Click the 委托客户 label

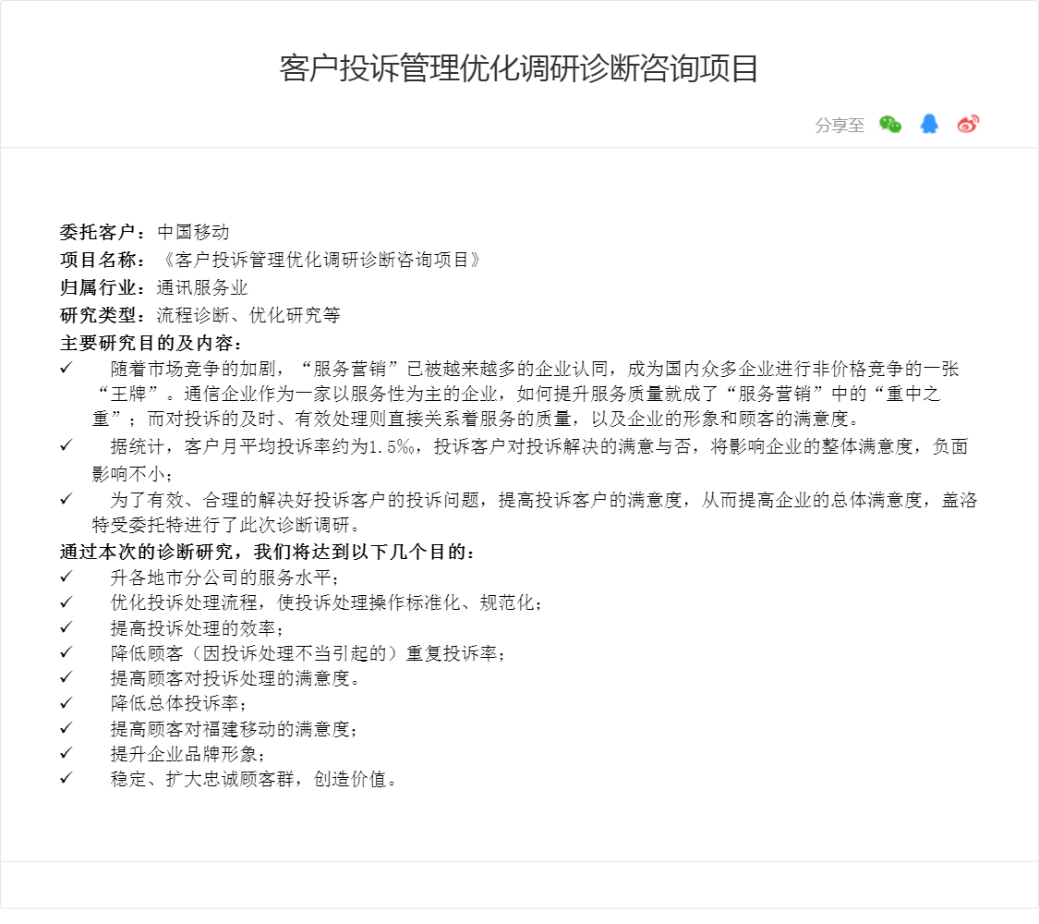pyautogui.click(x=103, y=232)
